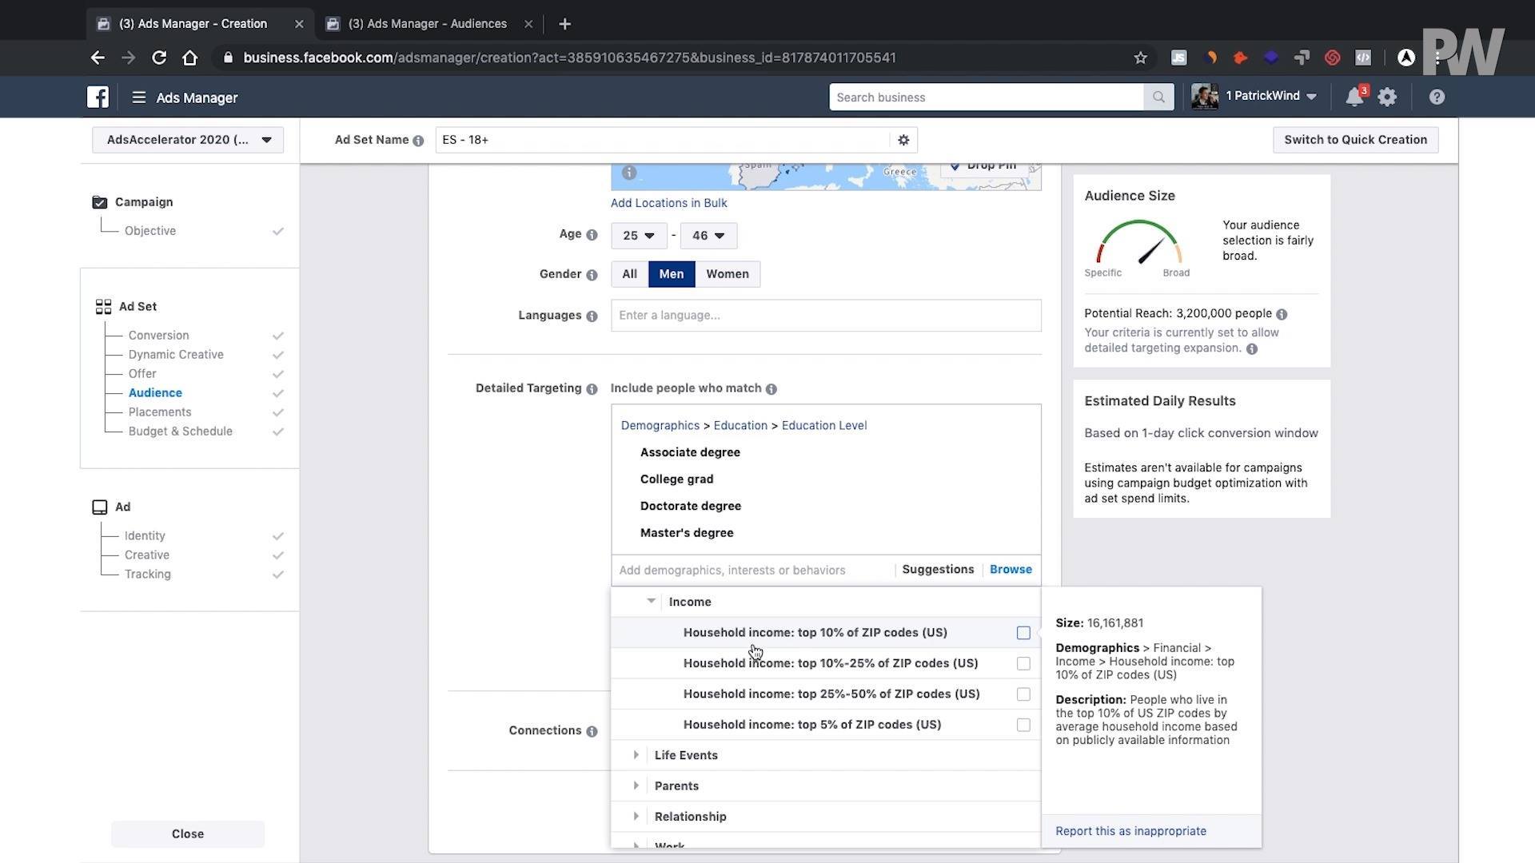This screenshot has height=863, width=1535.
Task: Click the PatrickWind profile picture
Action: point(1205,97)
